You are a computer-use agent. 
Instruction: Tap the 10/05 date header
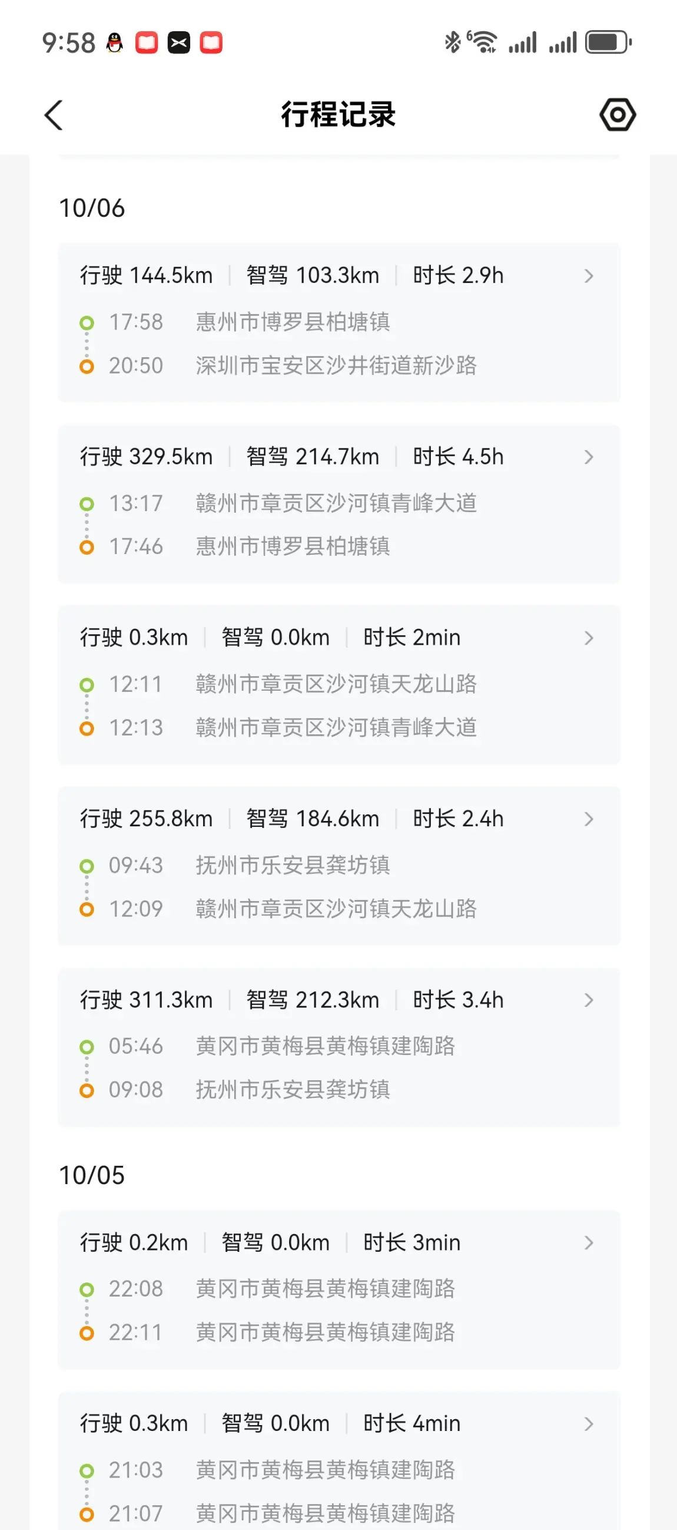[92, 1175]
